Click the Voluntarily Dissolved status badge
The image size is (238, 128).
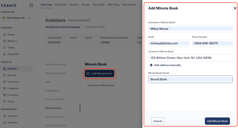pyautogui.click(x=79, y=20)
